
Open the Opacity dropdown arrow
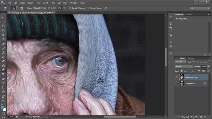pos(209,66)
